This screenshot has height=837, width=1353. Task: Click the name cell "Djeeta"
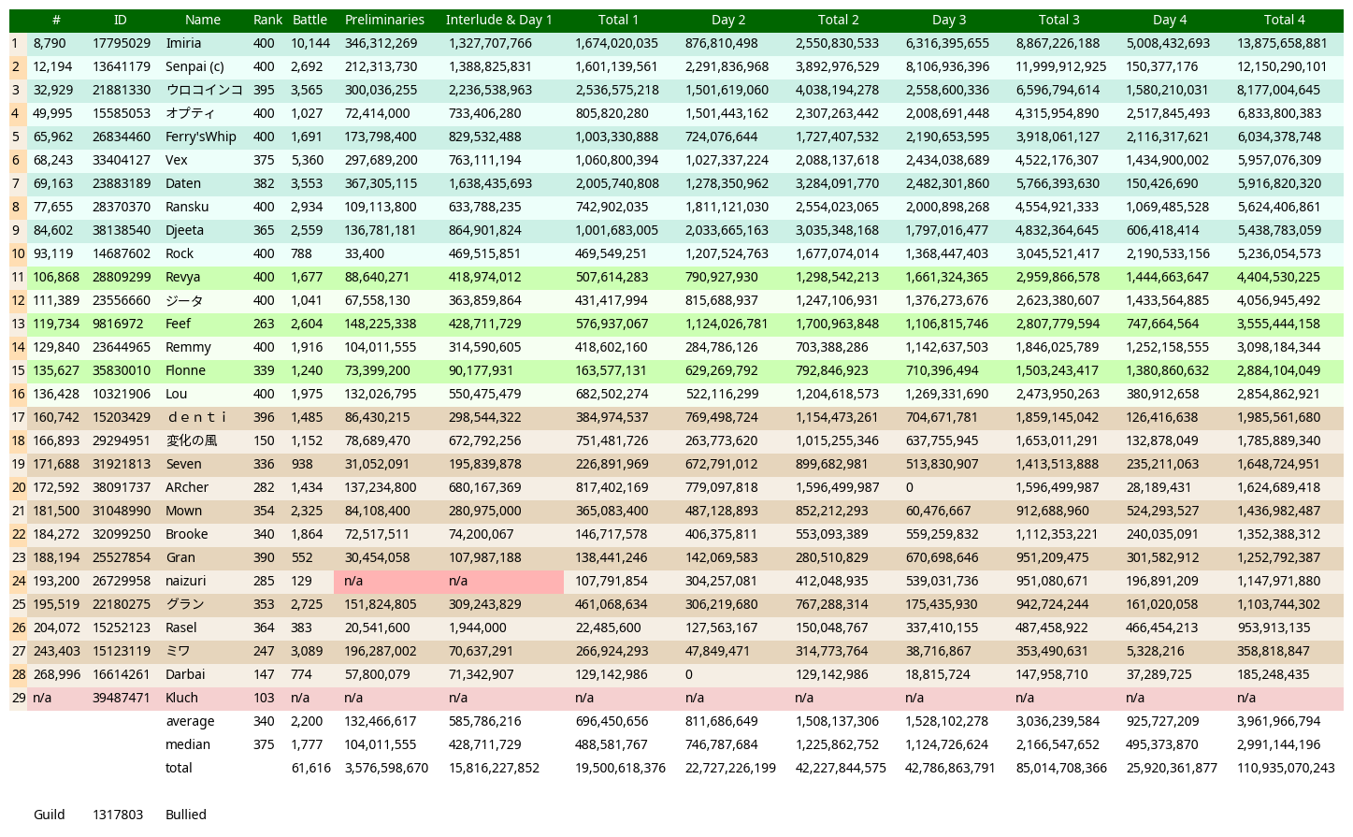[184, 230]
